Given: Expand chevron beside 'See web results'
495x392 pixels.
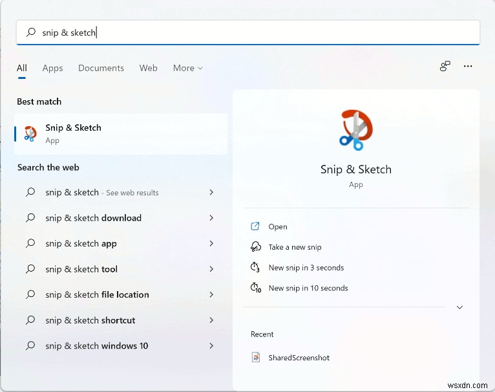Looking at the screenshot, I should click(211, 192).
